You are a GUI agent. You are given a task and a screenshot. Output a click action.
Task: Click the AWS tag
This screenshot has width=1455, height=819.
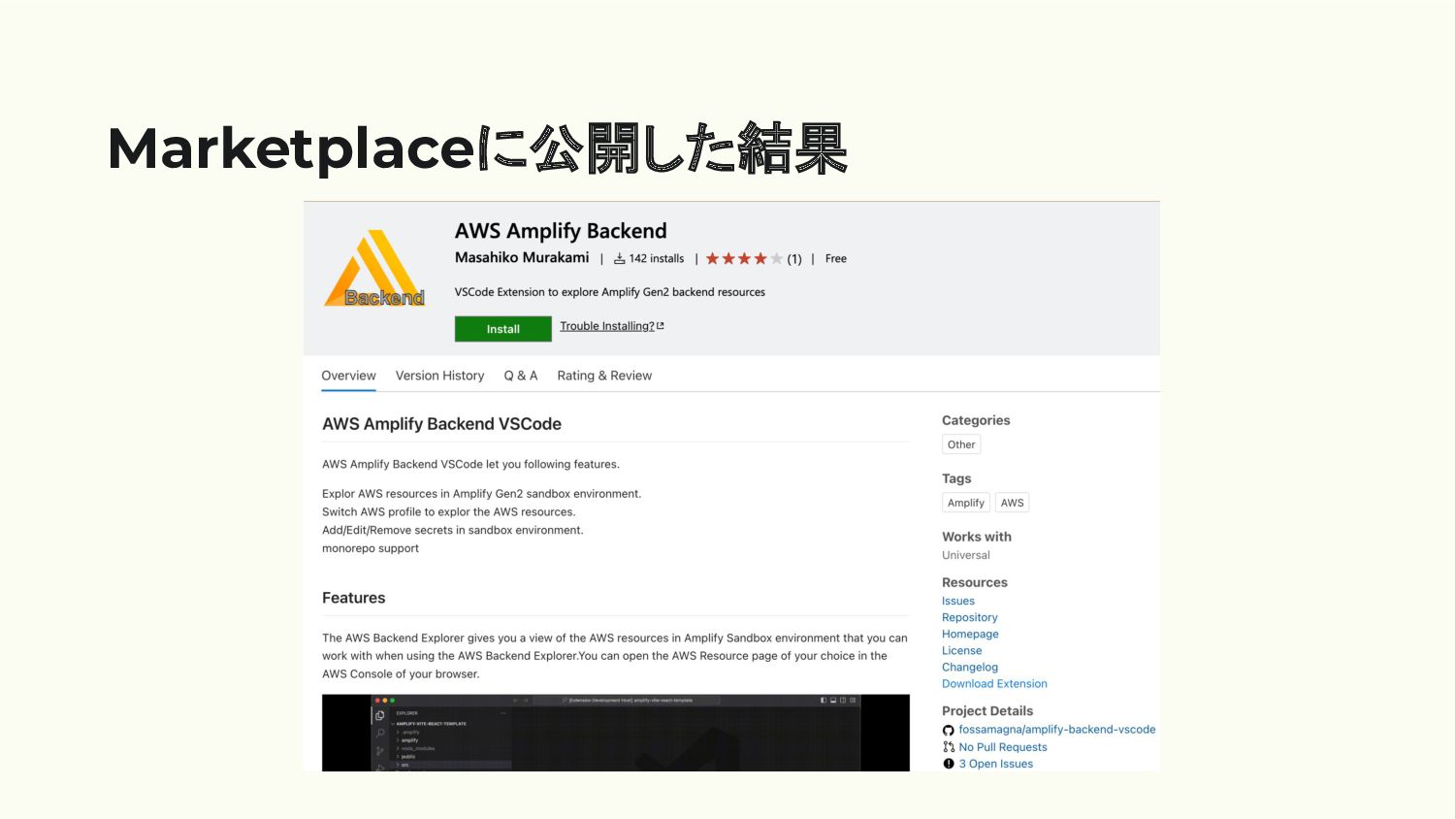1013,503
